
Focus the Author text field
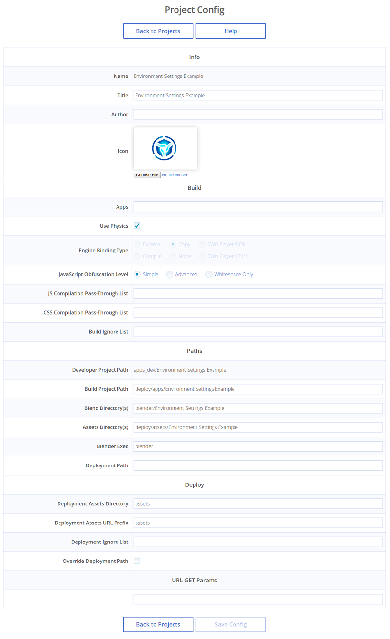point(258,114)
